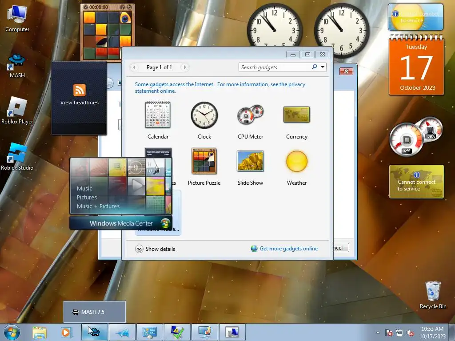Viewport: 455px width, 341px height.
Task: Choose Pictures in the Media Center gadget
Action: 87,198
